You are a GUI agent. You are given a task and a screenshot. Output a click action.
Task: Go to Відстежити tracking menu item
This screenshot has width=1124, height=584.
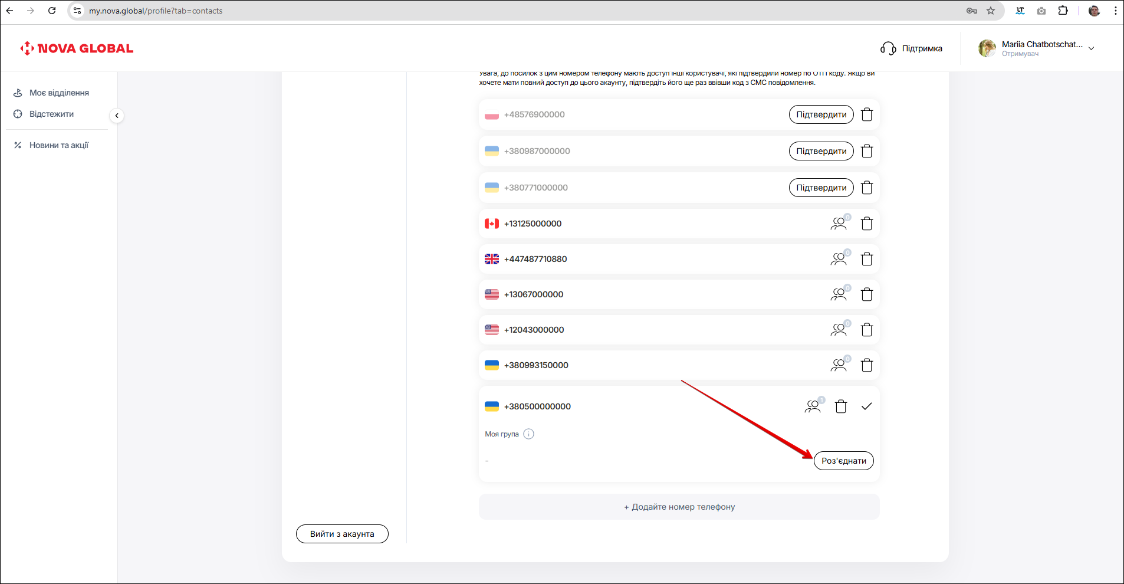pyautogui.click(x=51, y=114)
